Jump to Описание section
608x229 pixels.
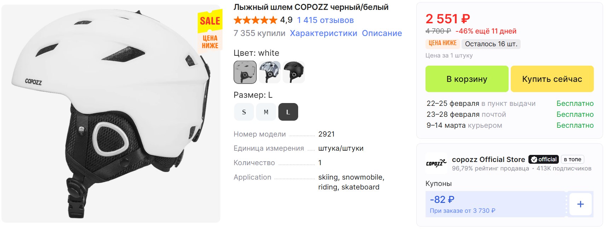tap(382, 33)
